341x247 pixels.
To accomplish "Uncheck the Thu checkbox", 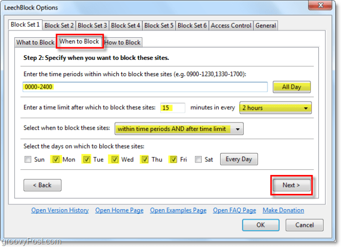I will [x=145, y=159].
